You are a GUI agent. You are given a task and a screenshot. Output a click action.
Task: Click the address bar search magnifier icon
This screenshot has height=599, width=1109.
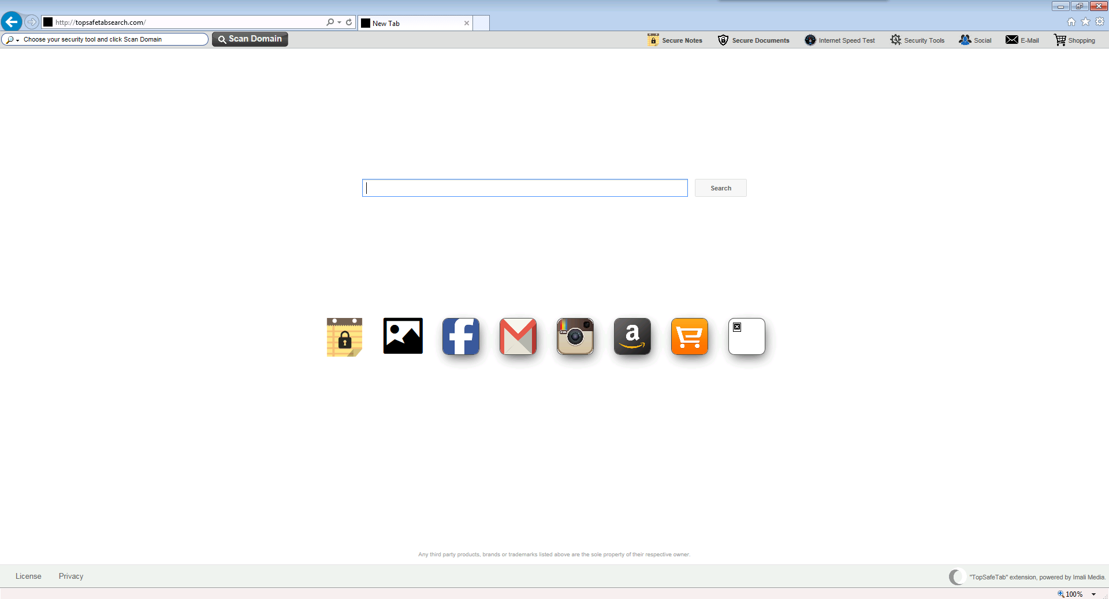[x=330, y=22]
